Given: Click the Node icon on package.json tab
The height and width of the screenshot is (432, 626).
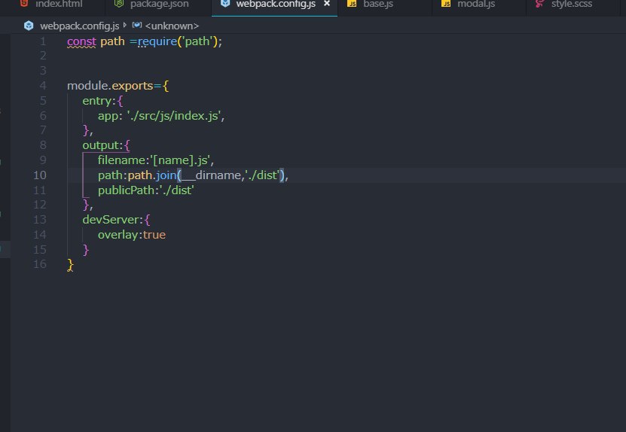Looking at the screenshot, I should (118, 4).
